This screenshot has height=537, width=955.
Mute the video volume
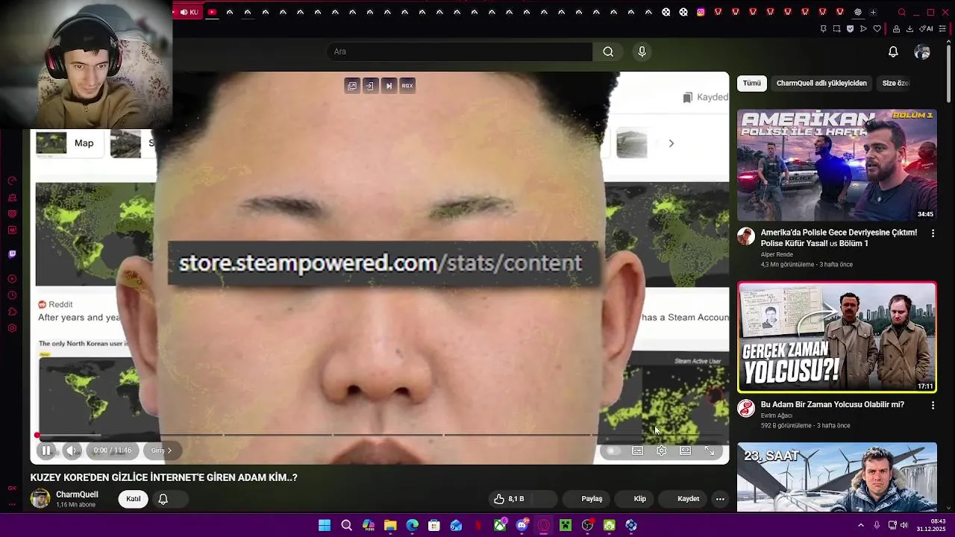[72, 450]
